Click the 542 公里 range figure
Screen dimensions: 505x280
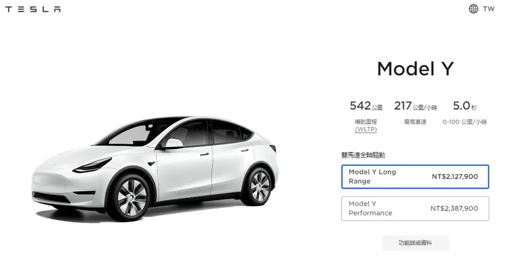pos(366,106)
